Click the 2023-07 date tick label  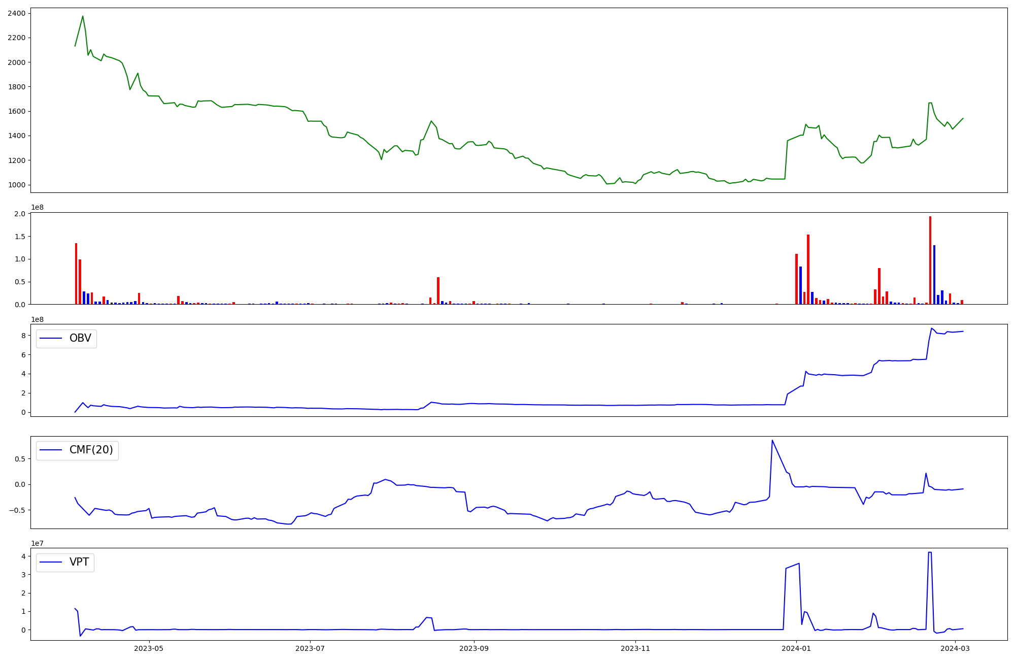click(x=310, y=648)
